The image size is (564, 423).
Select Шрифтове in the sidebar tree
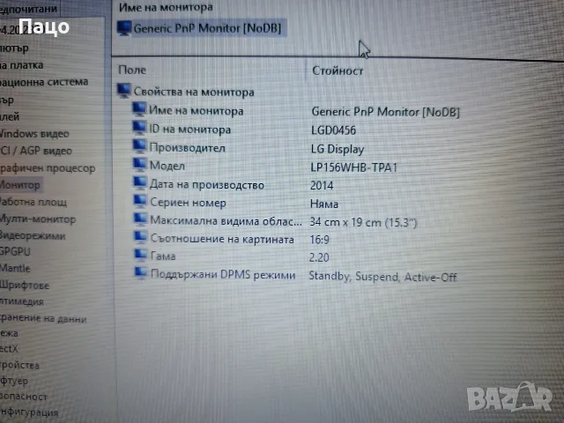point(25,285)
